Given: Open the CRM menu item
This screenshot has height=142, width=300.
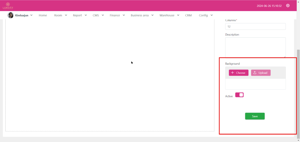Looking at the screenshot, I should click(x=188, y=15).
